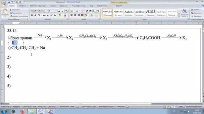Image resolution: width=204 pixels, height=114 pixels.
Task: Apply the Обычный style
Action: [x=107, y=13]
